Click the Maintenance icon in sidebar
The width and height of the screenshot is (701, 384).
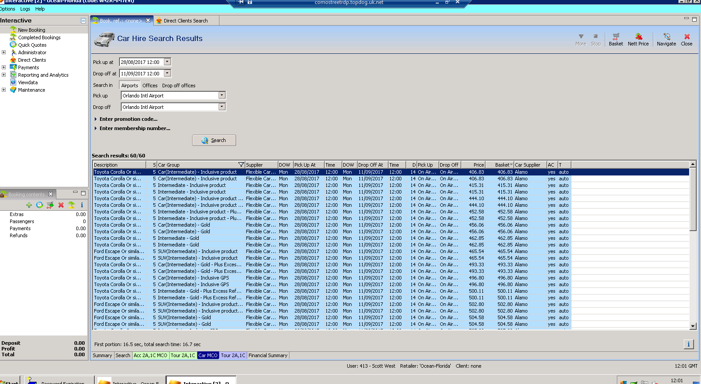click(x=13, y=89)
